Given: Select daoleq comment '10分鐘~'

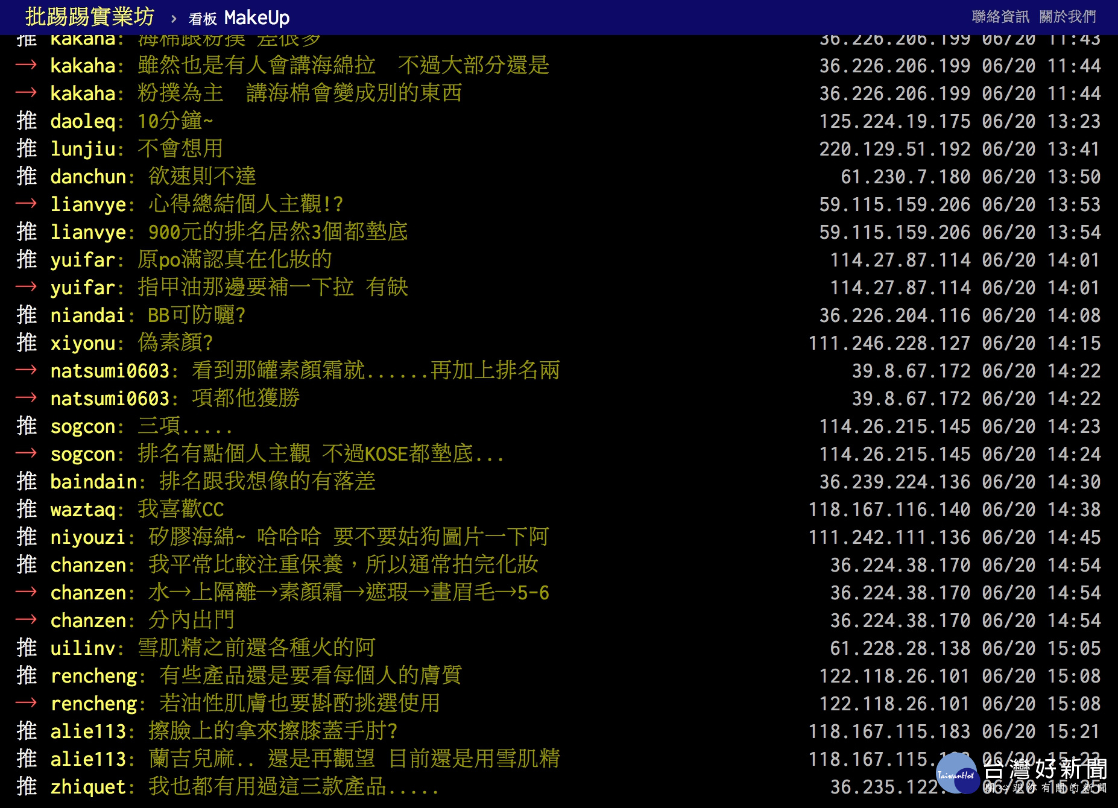Looking at the screenshot, I should click(175, 121).
